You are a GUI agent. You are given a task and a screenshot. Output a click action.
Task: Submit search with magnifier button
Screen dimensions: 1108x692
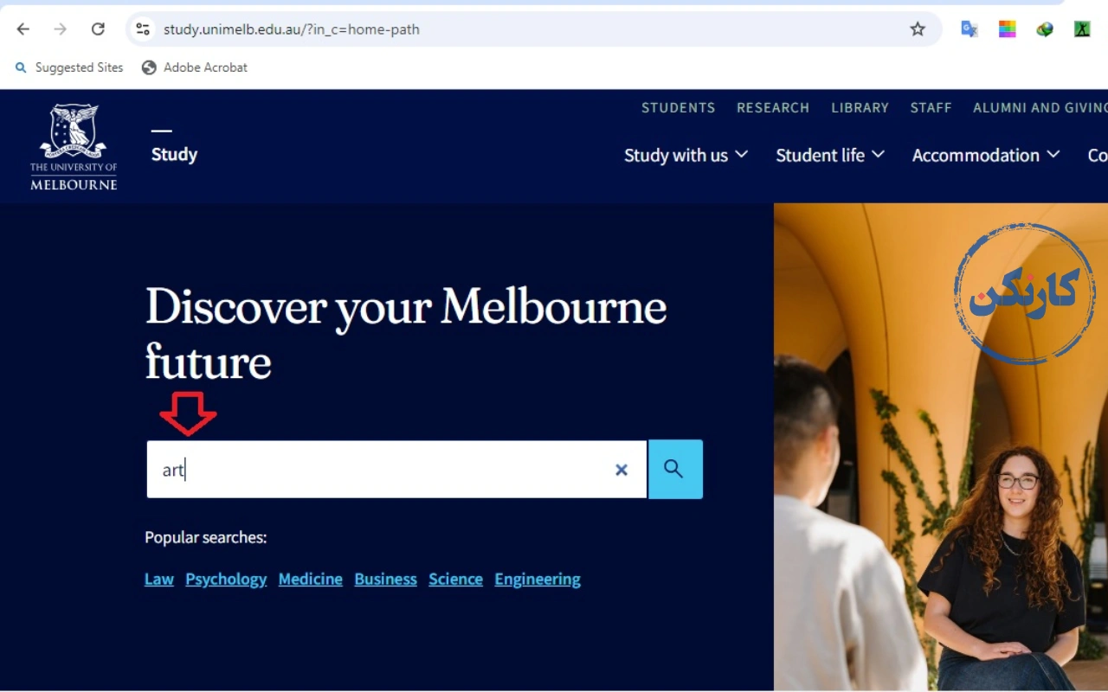click(675, 469)
